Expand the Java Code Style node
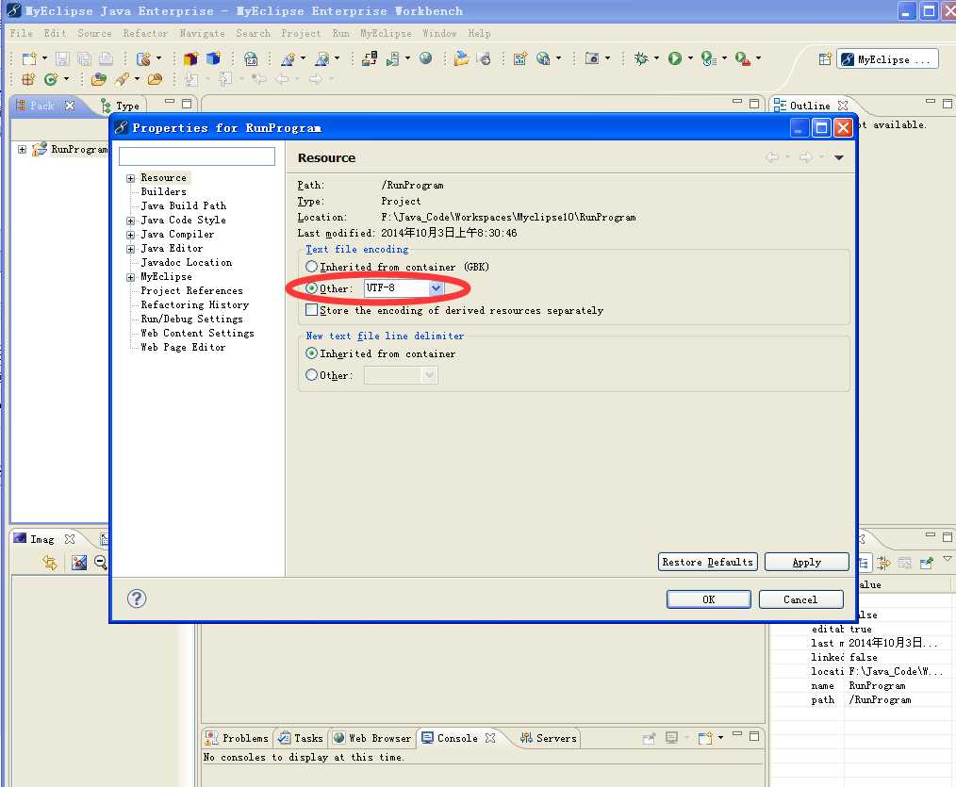Image resolution: width=956 pixels, height=787 pixels. point(130,221)
